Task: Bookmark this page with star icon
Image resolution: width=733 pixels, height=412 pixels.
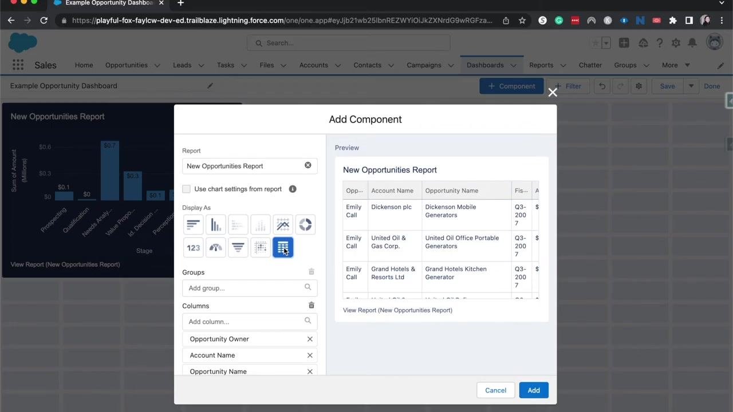Action: click(x=522, y=21)
